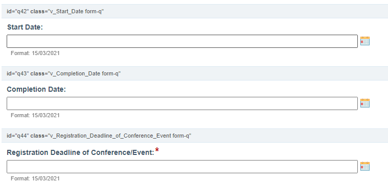Open the Start Date calendar picker
The image size is (388, 186).
tap(364, 41)
